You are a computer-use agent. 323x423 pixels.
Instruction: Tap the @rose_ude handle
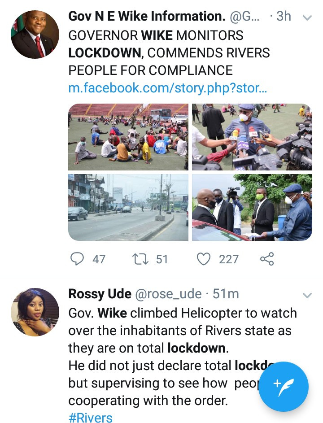tap(168, 294)
